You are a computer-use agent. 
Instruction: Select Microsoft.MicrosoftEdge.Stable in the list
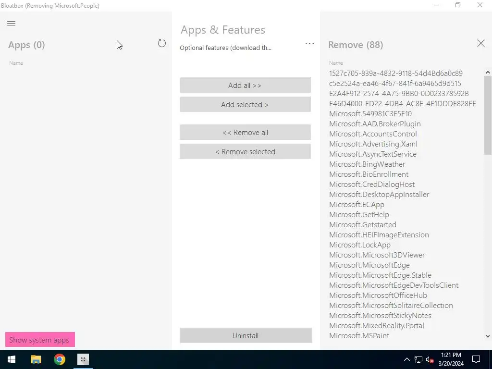[x=380, y=275]
